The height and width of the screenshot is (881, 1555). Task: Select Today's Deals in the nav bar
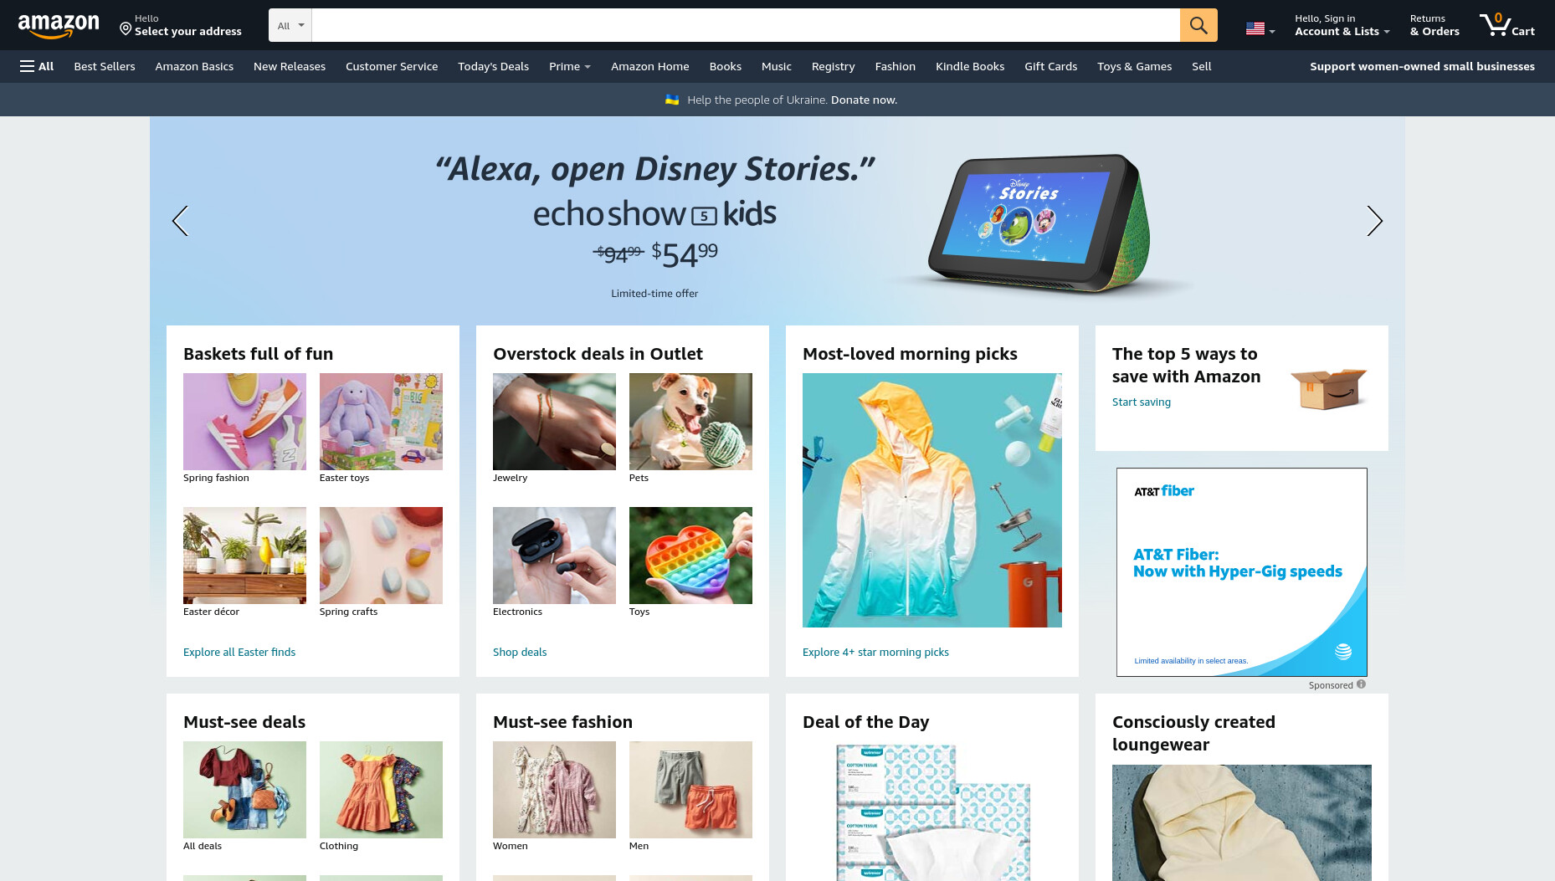coord(493,66)
